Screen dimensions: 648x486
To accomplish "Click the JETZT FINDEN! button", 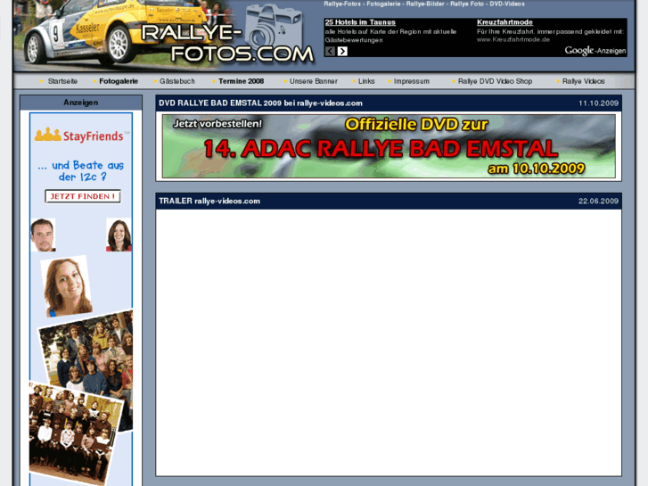I will [x=83, y=196].
